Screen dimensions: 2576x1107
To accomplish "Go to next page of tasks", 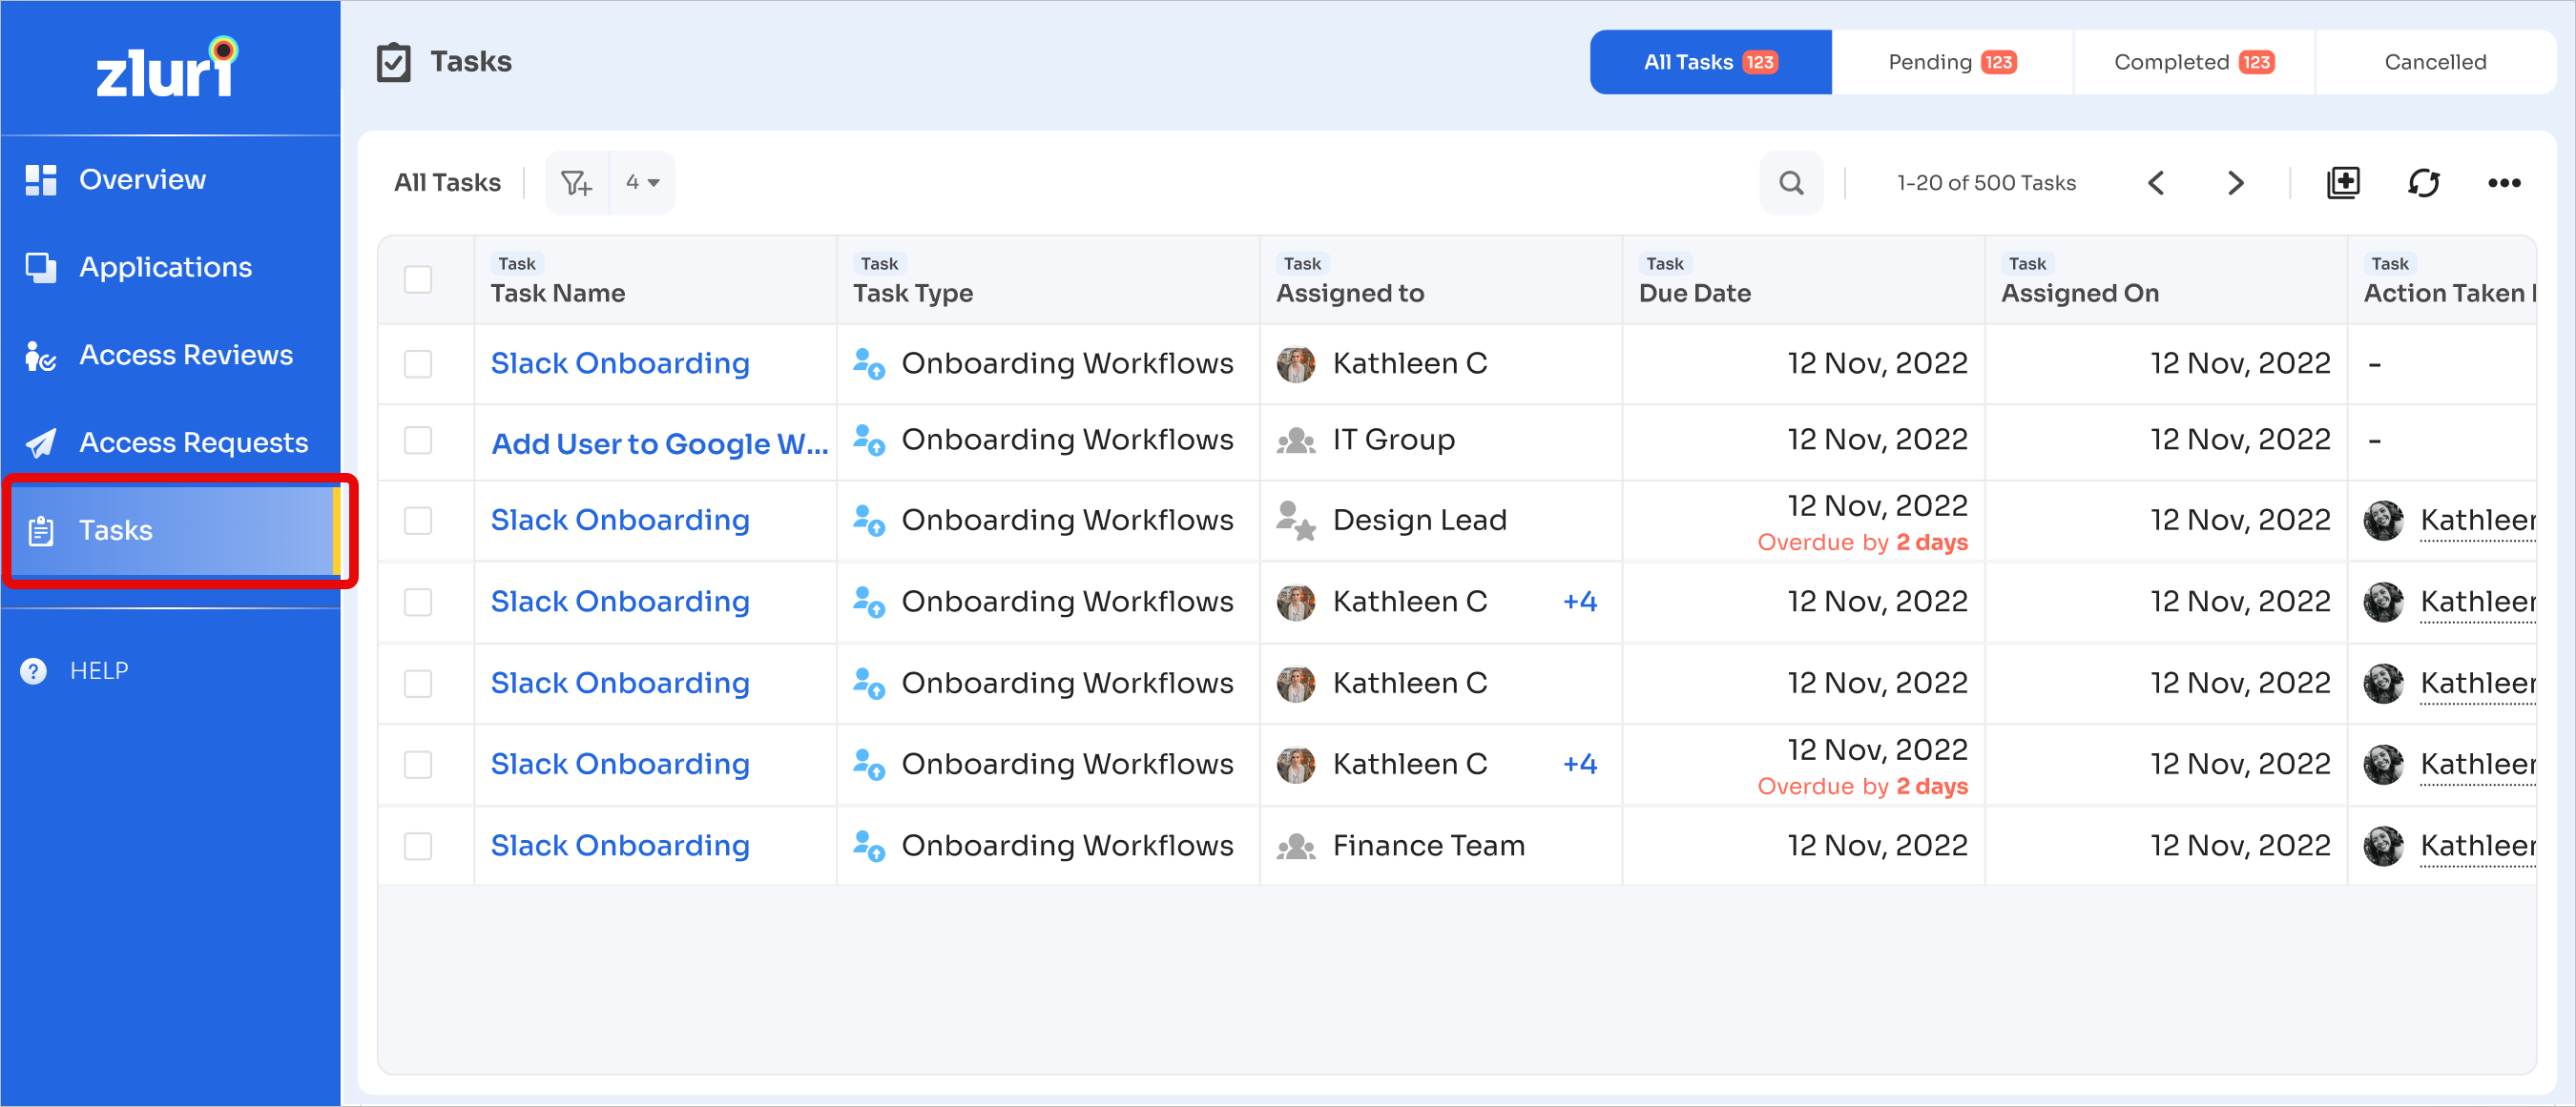I will (2235, 183).
